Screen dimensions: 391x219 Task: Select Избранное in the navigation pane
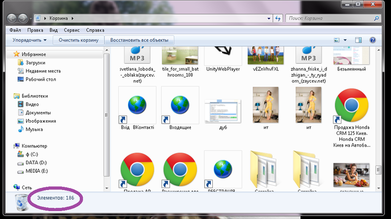click(x=34, y=54)
